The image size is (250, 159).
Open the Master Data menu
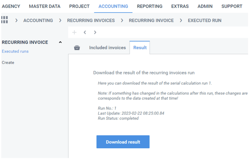(x=44, y=6)
